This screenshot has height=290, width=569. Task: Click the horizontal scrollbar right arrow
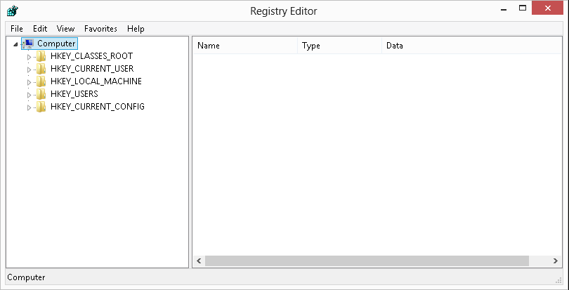[555, 261]
